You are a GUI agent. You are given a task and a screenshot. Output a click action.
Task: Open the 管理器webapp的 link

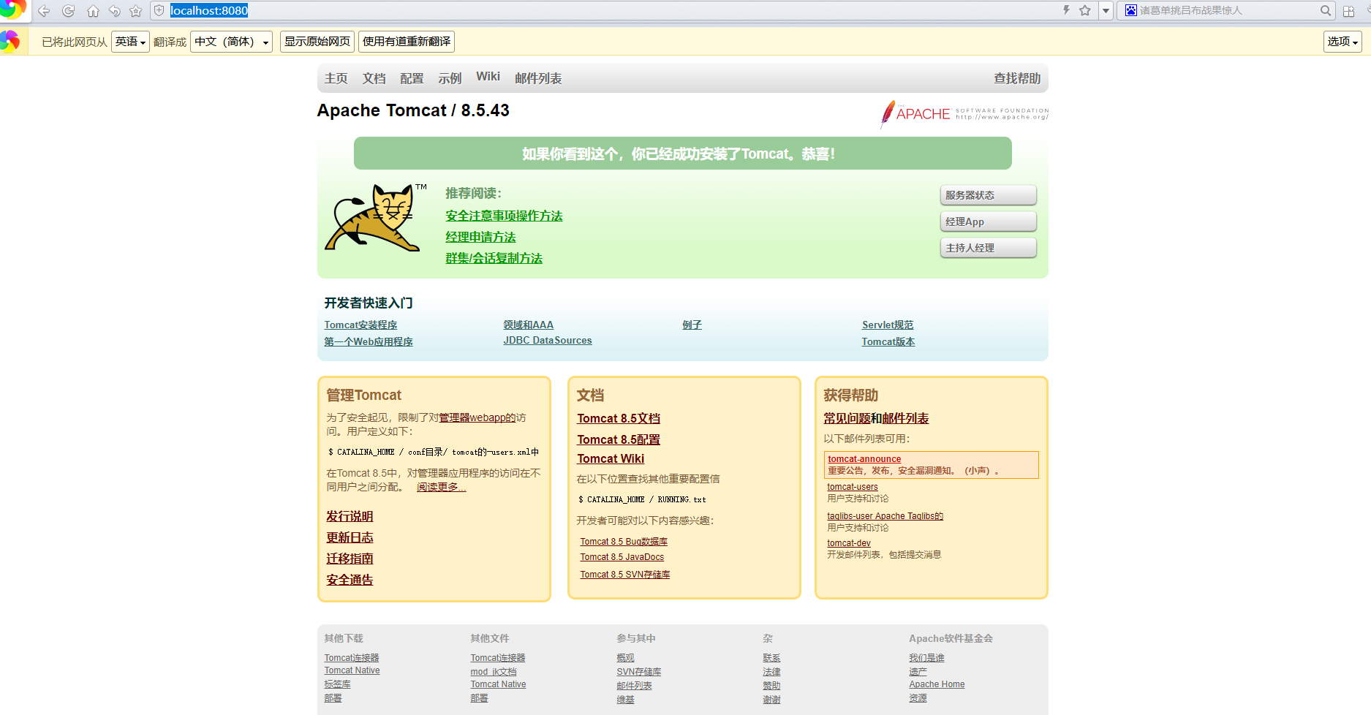tap(477, 417)
